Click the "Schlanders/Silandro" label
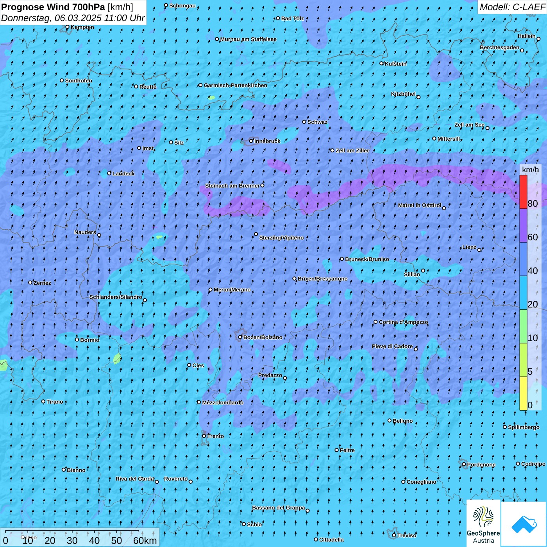547x547 pixels. pyautogui.click(x=116, y=297)
